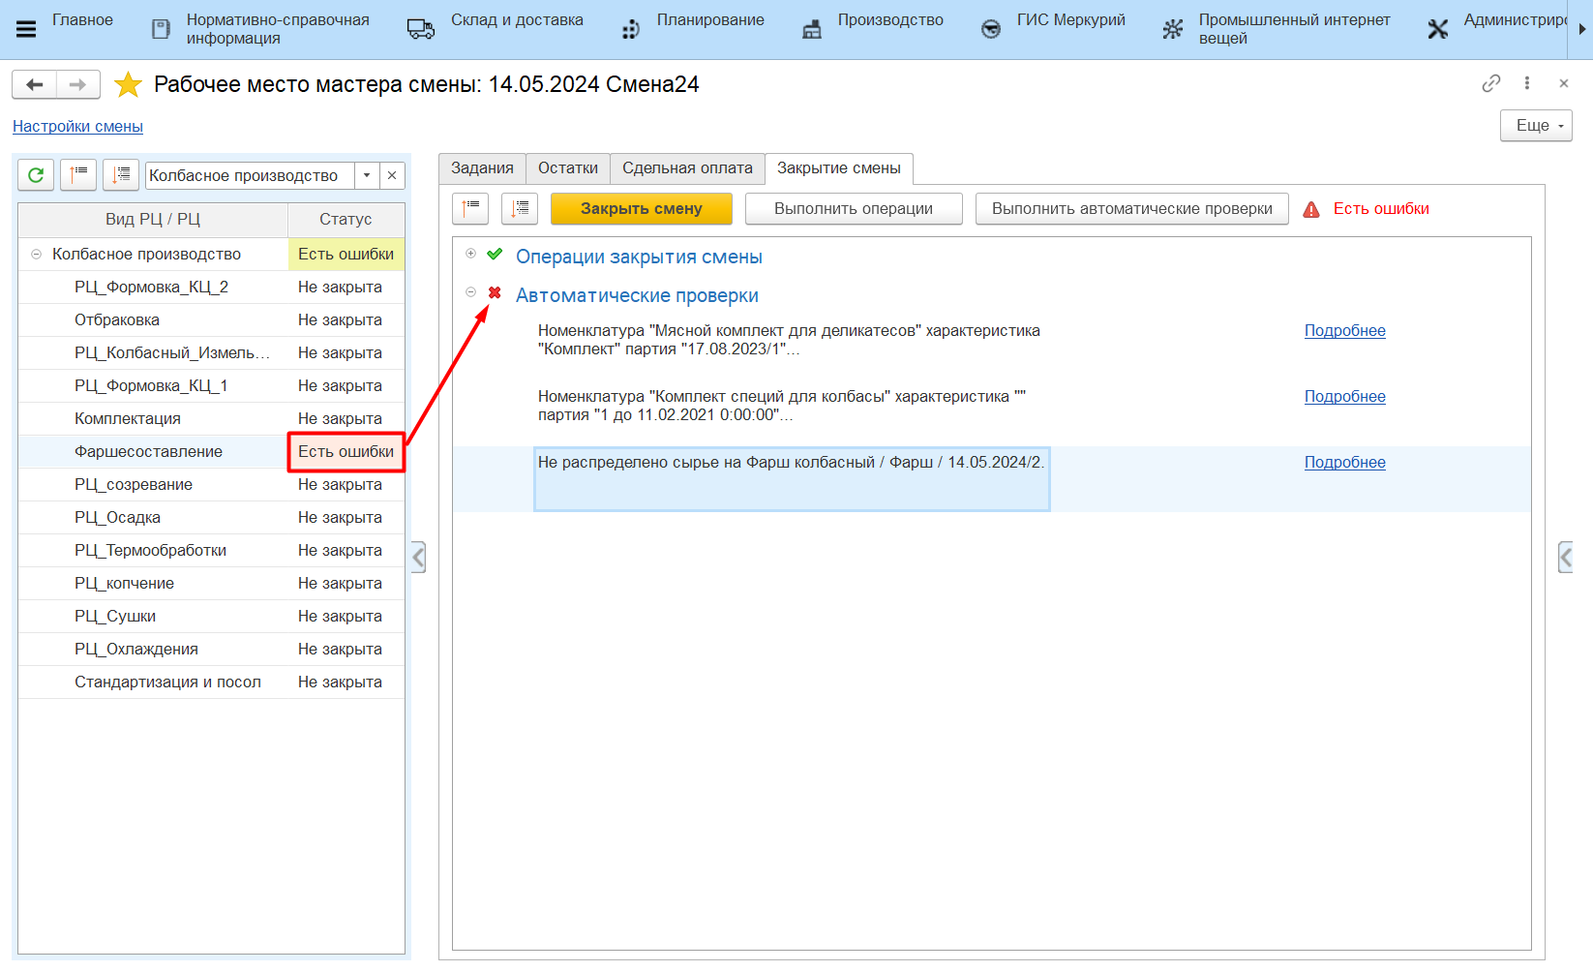Open the three-dot more options menu
This screenshot has width=1593, height=971.
1527,83
